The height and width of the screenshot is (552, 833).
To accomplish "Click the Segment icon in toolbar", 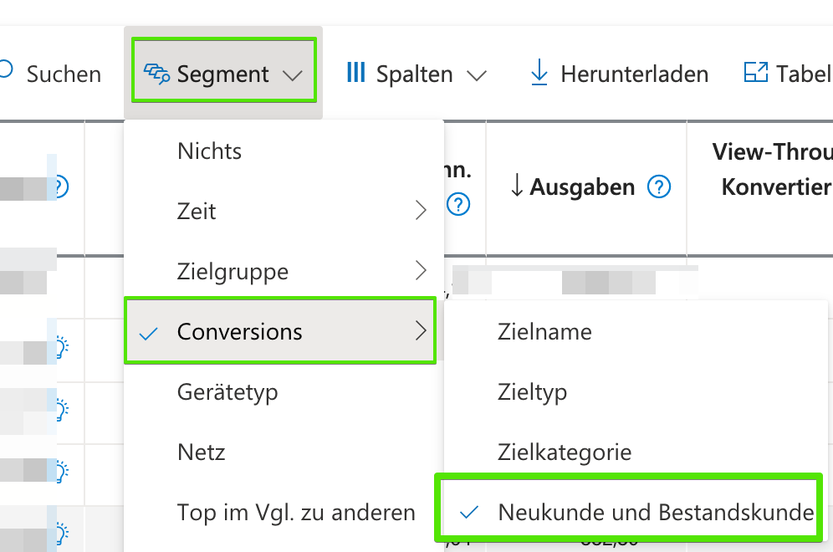I will click(x=157, y=74).
